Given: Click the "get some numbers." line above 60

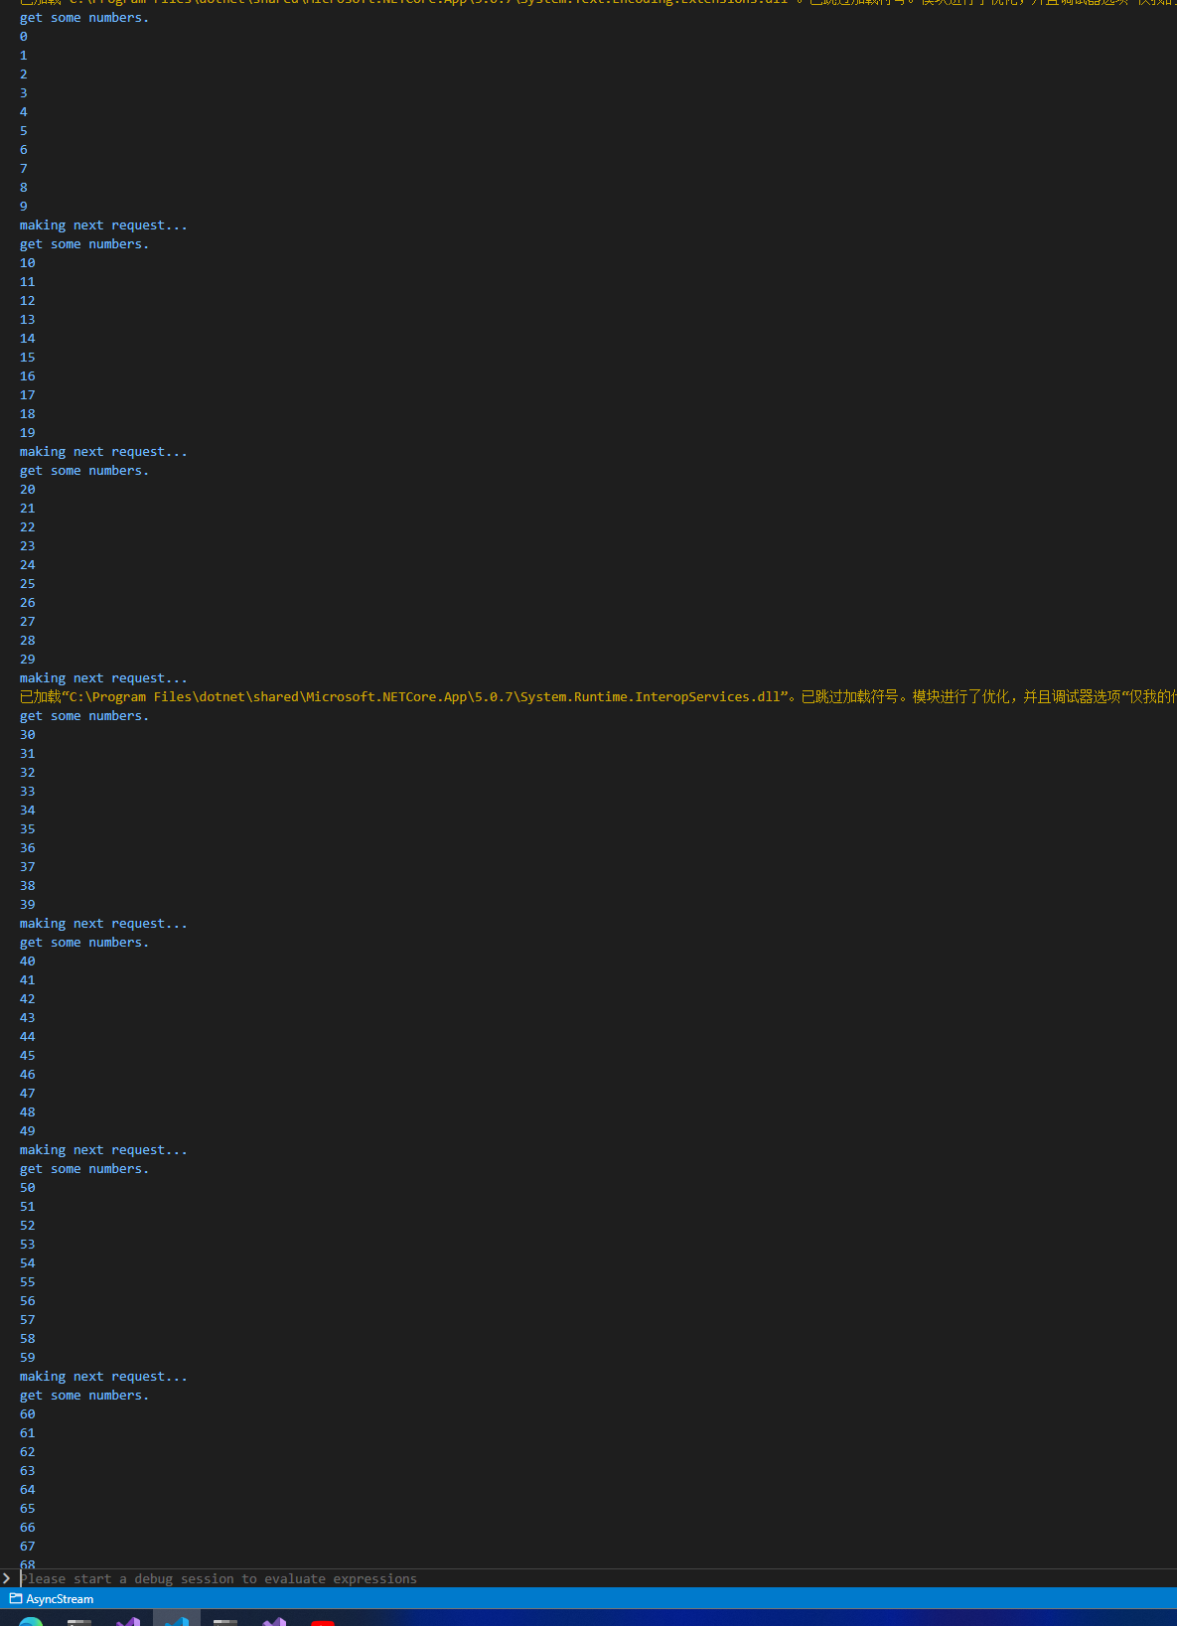Looking at the screenshot, I should click(84, 1396).
